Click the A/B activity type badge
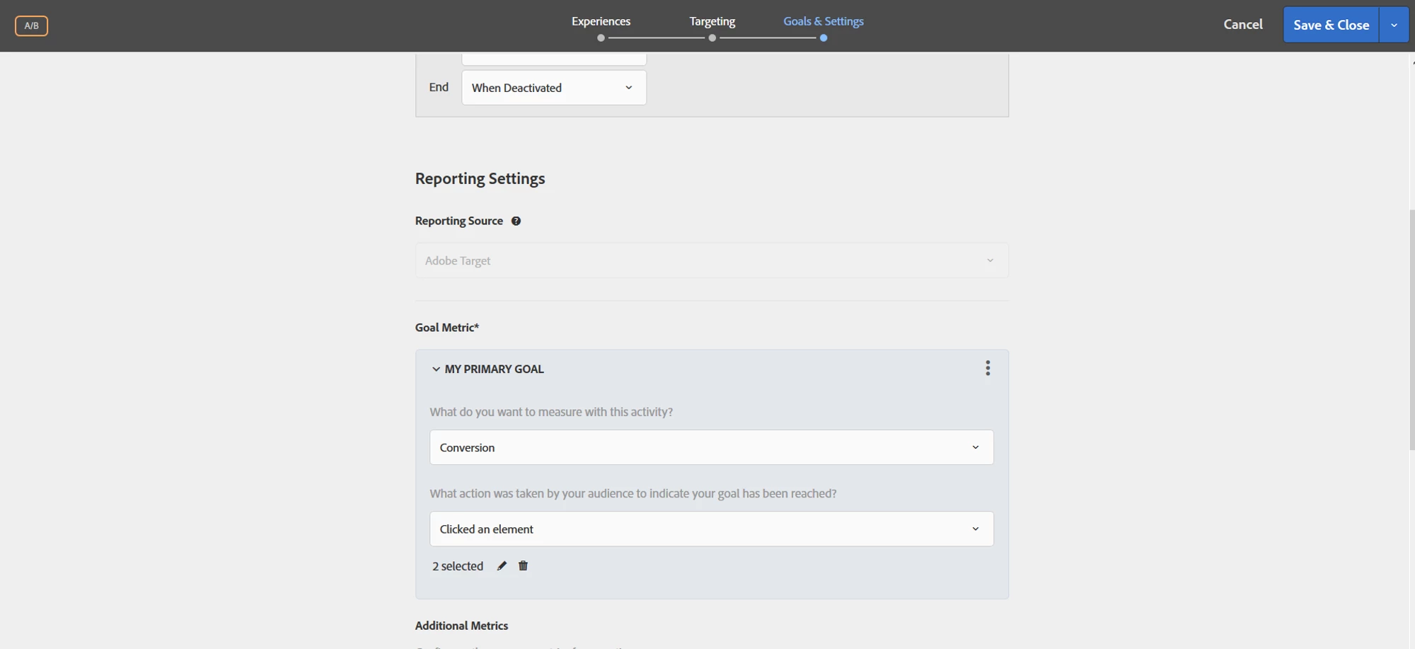Image resolution: width=1415 pixels, height=649 pixels. tap(31, 25)
